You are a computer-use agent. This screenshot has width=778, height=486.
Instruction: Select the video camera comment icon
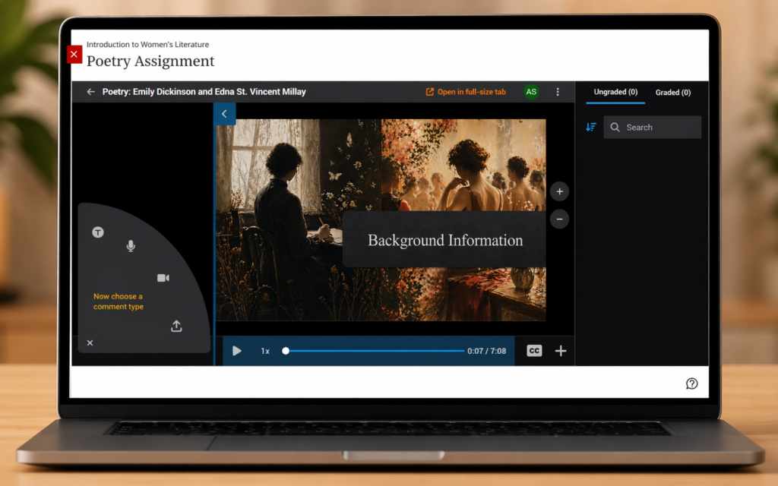coord(163,277)
